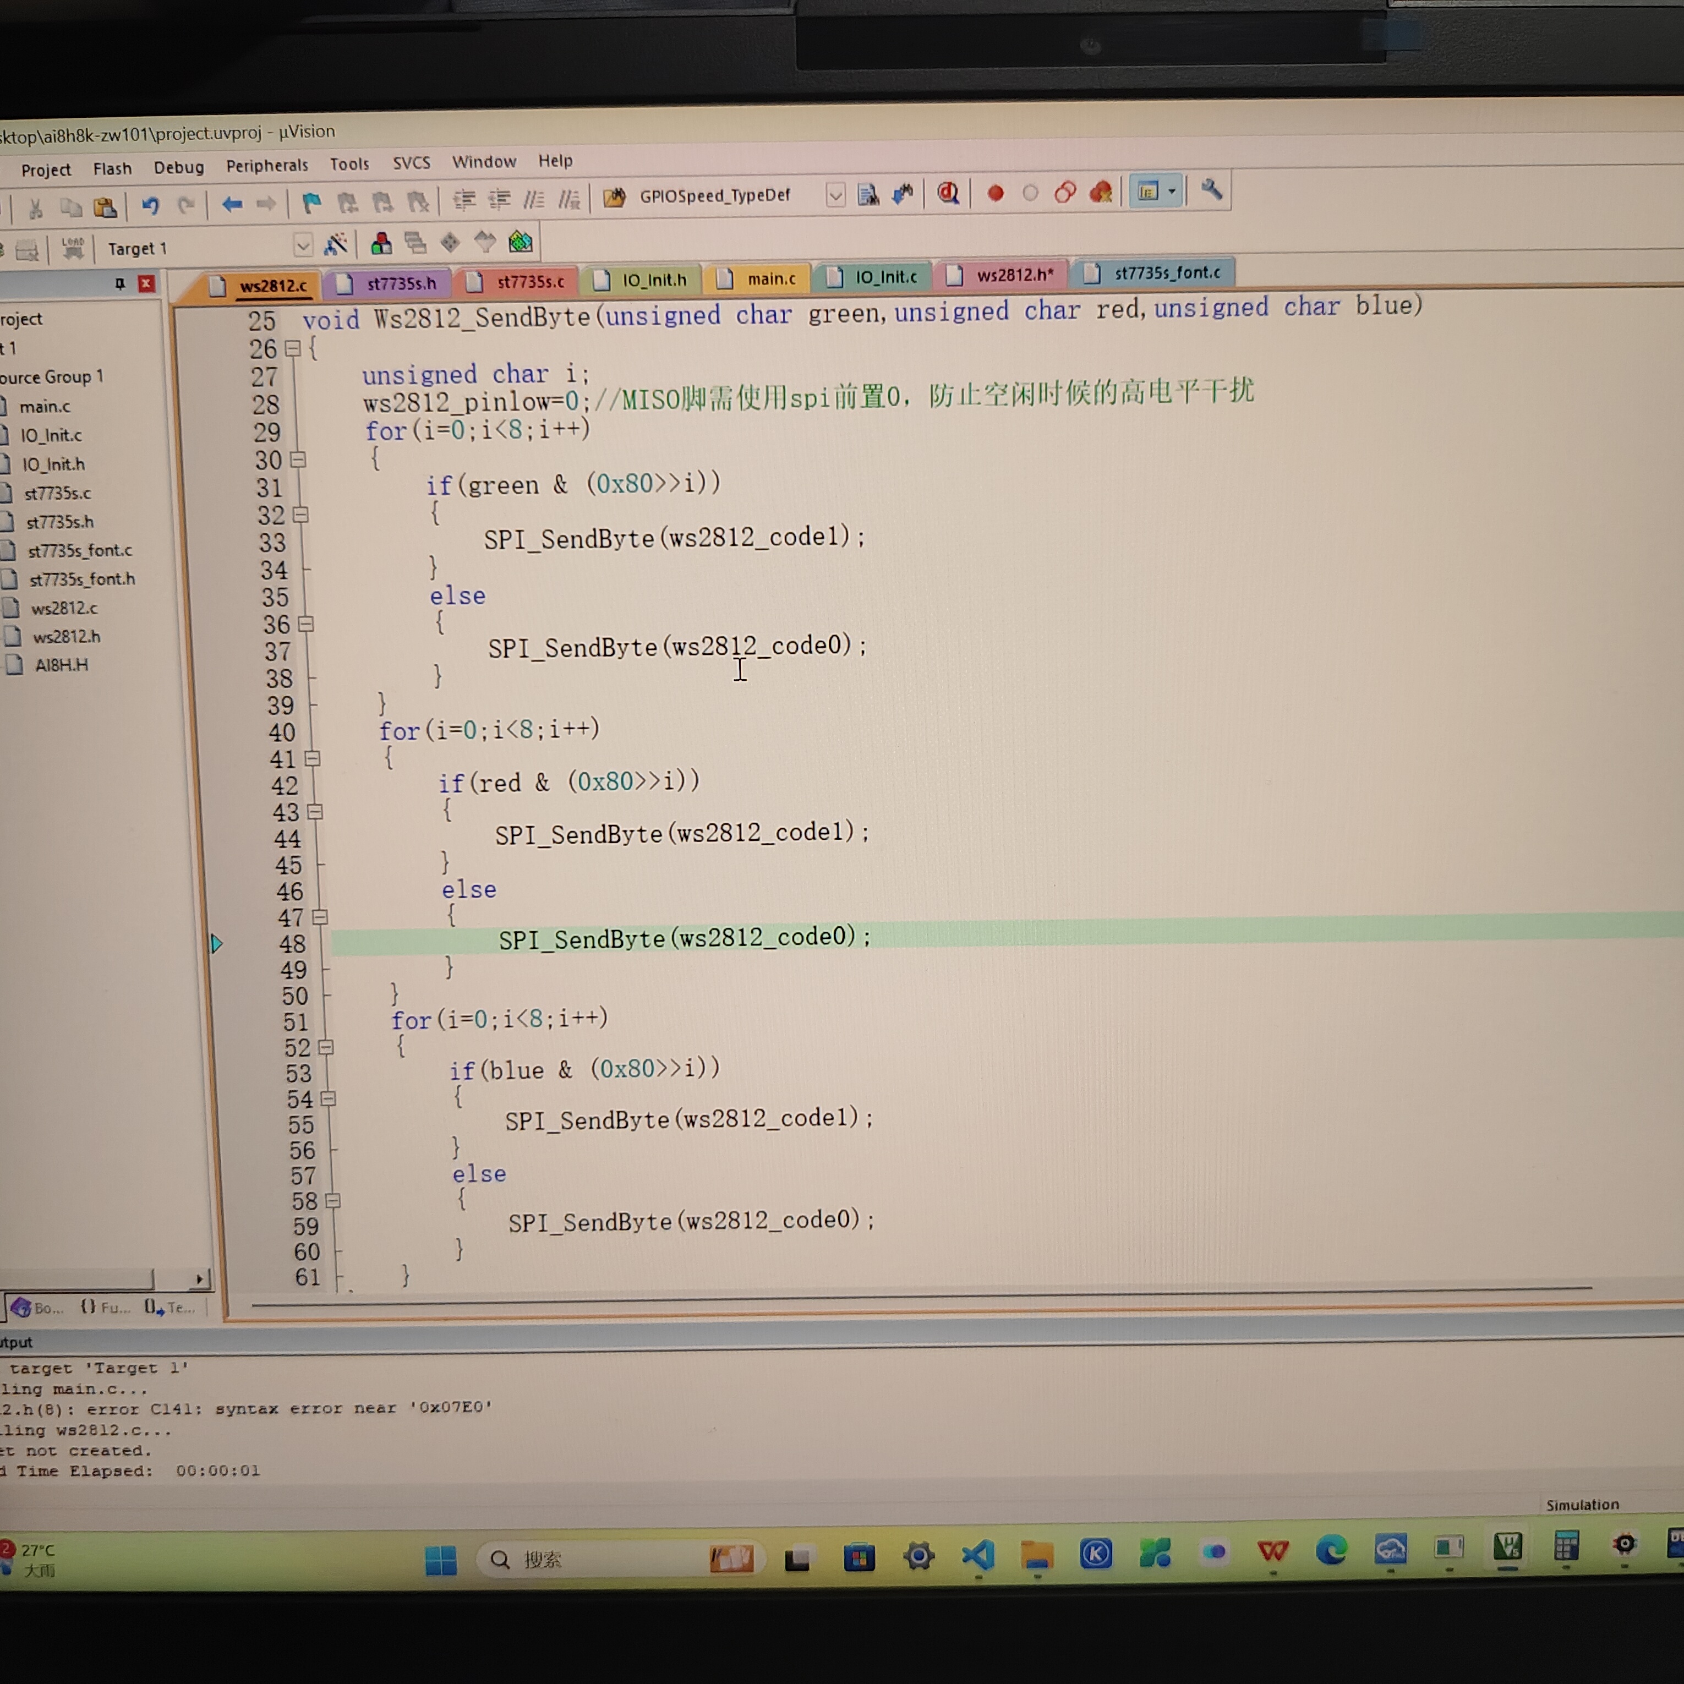Screen dimensions: 1684x1684
Task: Switch to the st7735s.c editor tab
Action: coord(518,282)
